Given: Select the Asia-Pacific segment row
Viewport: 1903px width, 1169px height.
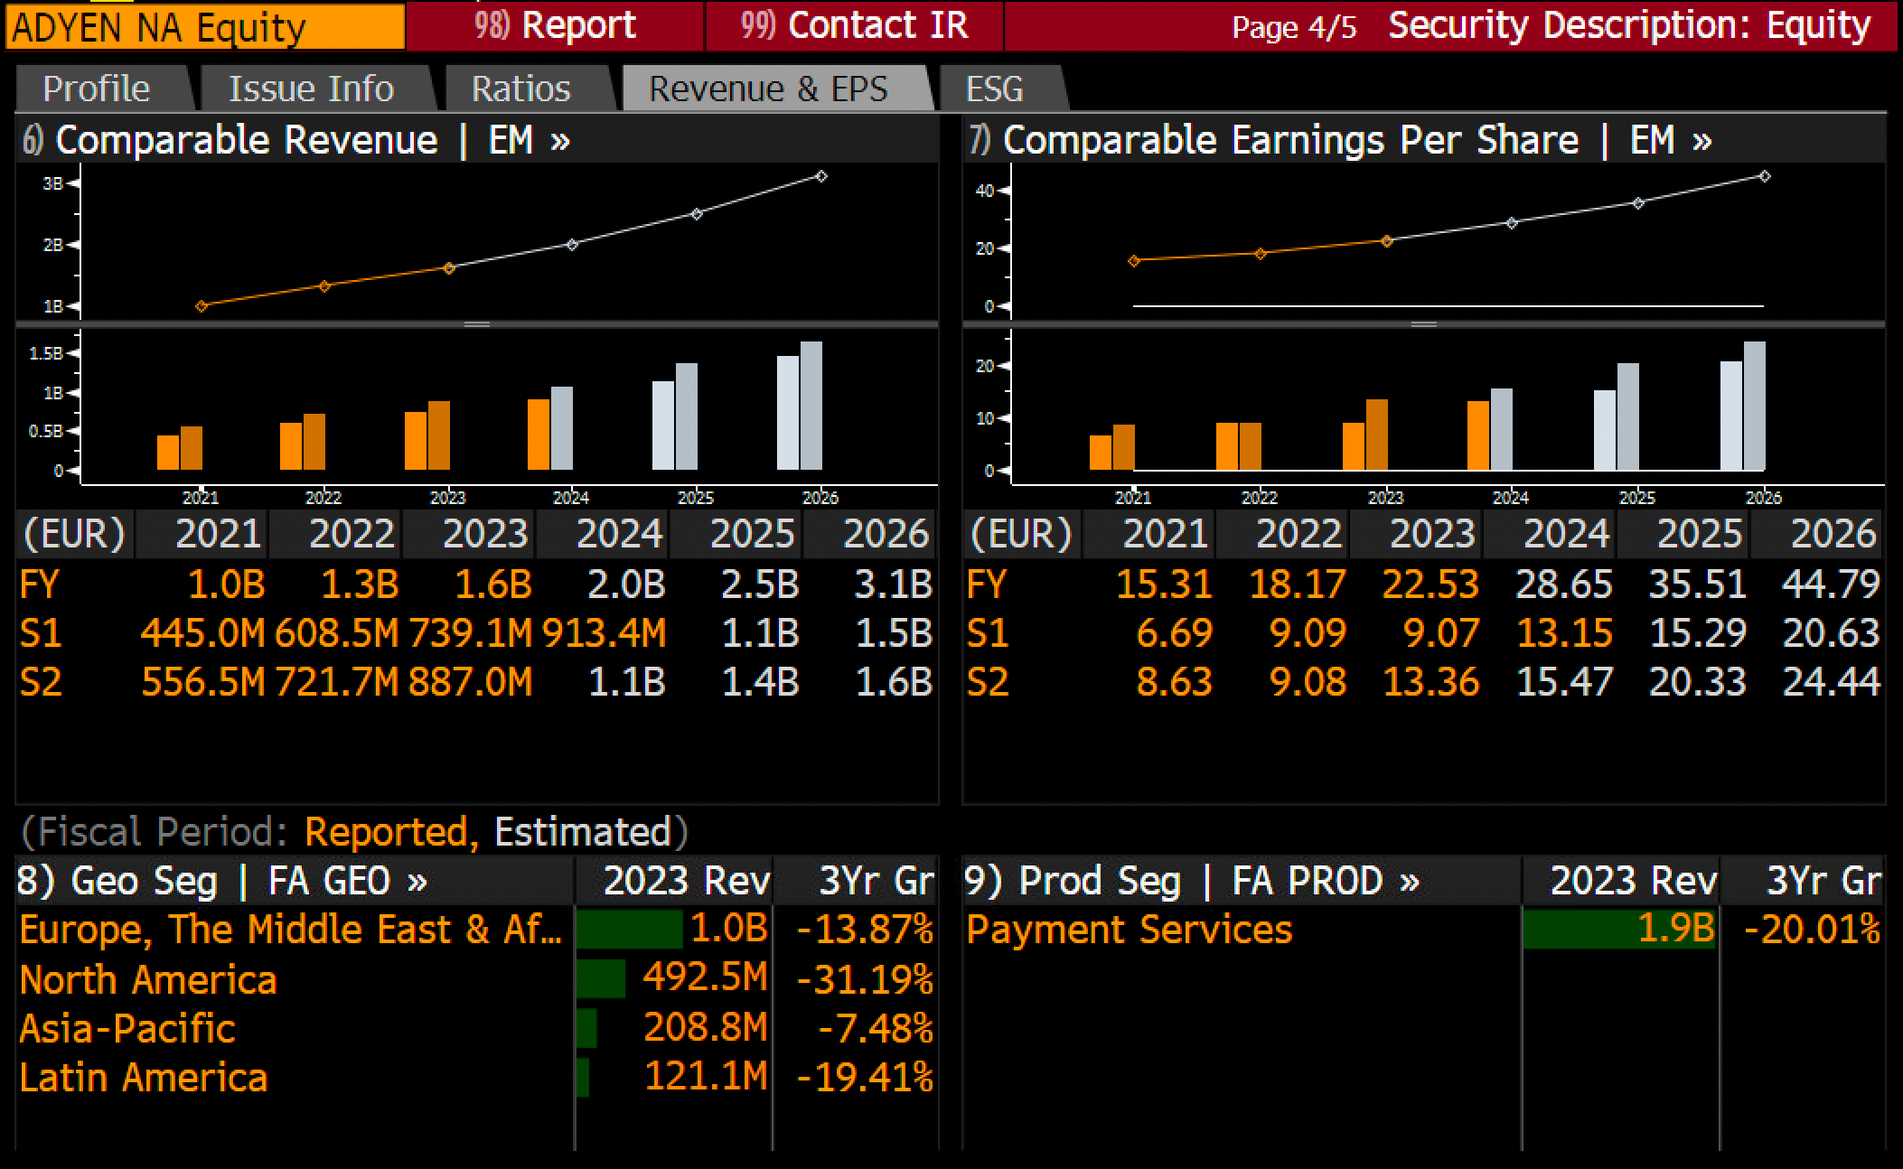Looking at the screenshot, I should 476,1028.
